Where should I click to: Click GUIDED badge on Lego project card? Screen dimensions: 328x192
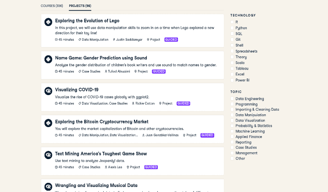(171, 40)
